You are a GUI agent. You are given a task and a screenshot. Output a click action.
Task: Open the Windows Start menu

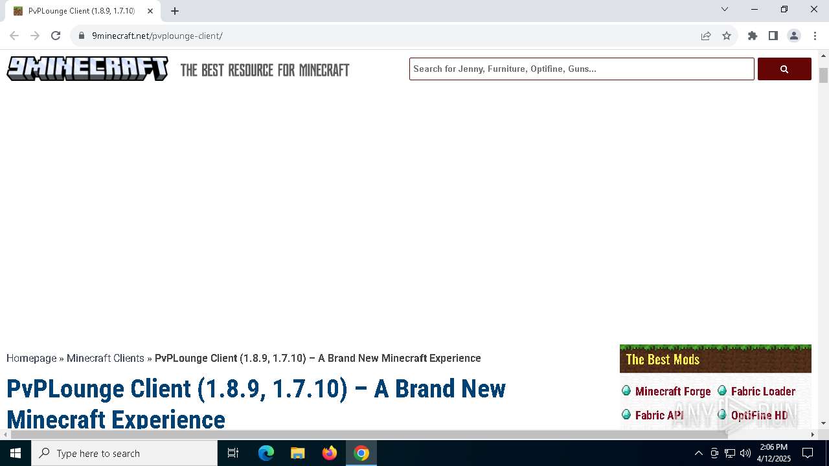(x=16, y=453)
